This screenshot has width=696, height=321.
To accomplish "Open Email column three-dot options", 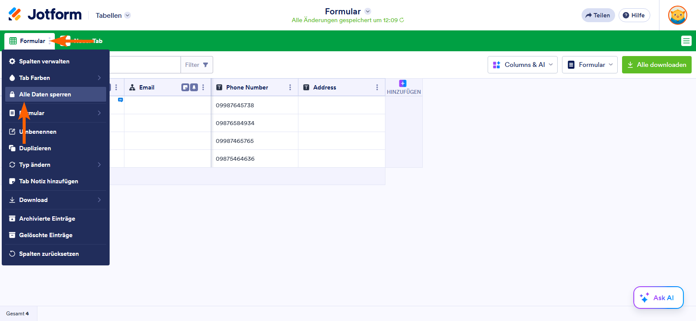I will click(x=203, y=87).
